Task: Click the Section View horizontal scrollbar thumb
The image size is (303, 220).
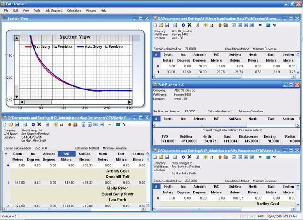Action: click(38, 102)
